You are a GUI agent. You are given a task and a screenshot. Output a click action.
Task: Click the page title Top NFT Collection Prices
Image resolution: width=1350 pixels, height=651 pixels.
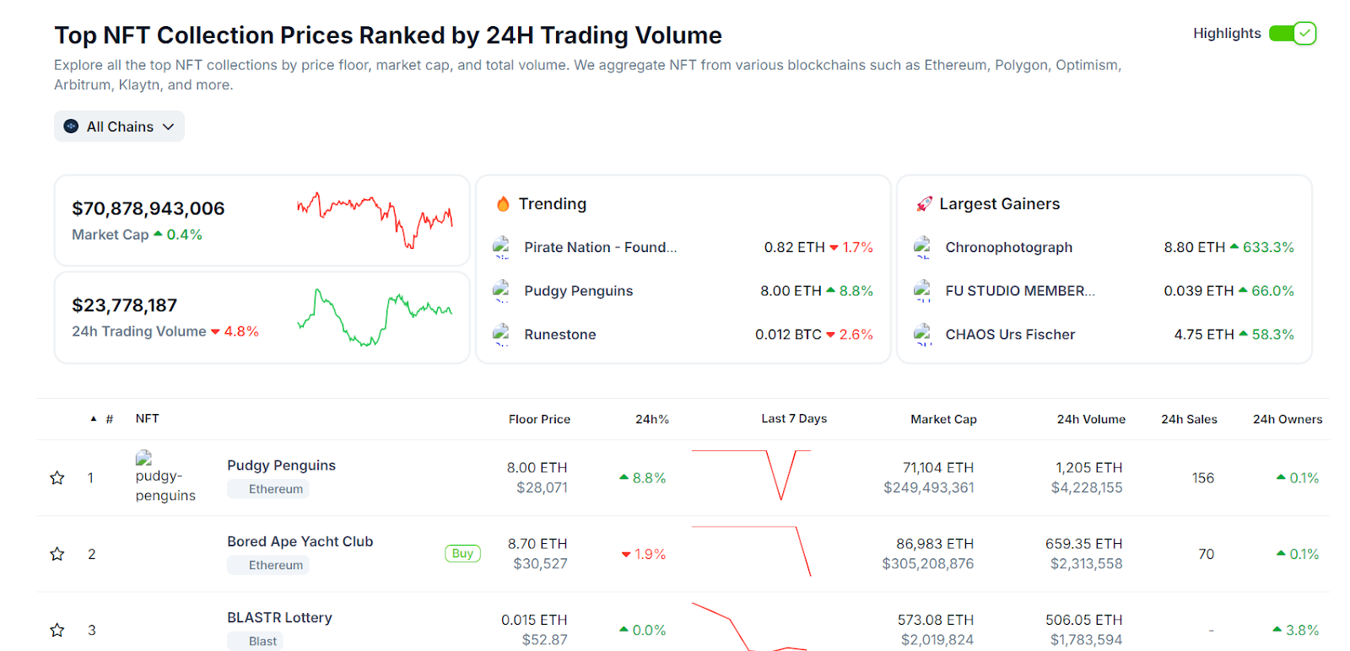tap(388, 35)
